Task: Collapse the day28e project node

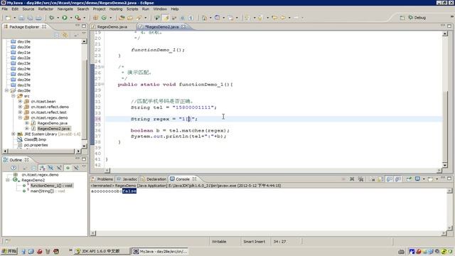Action: (7, 90)
